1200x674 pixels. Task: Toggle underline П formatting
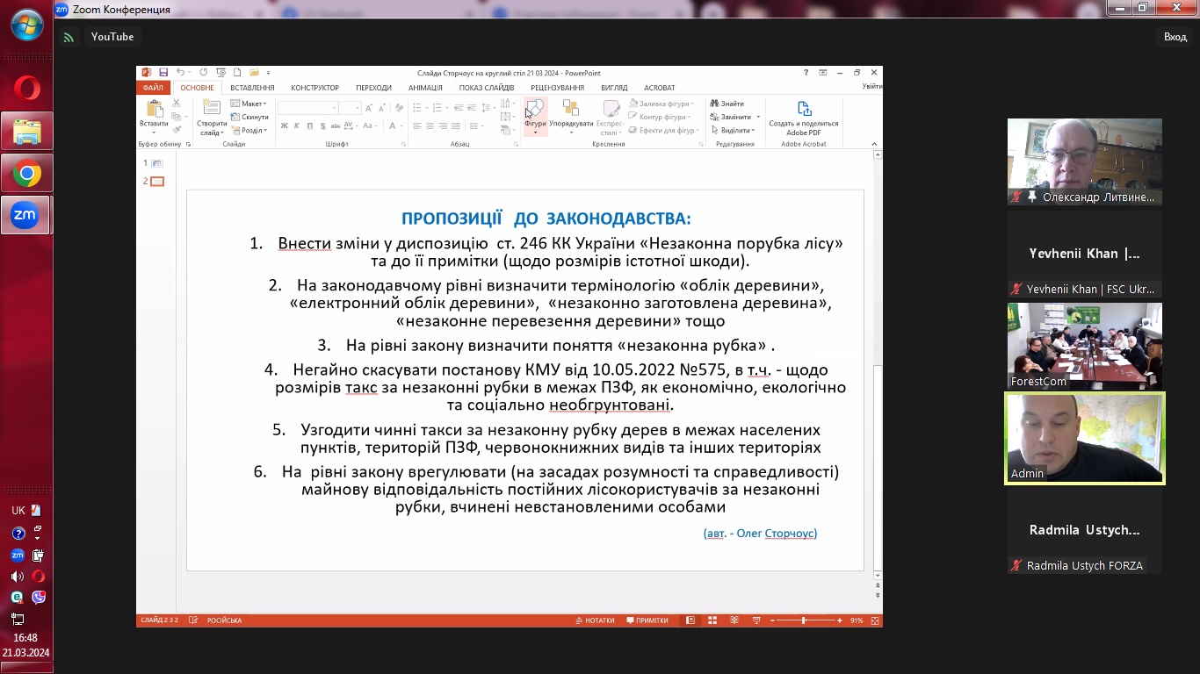coord(309,126)
